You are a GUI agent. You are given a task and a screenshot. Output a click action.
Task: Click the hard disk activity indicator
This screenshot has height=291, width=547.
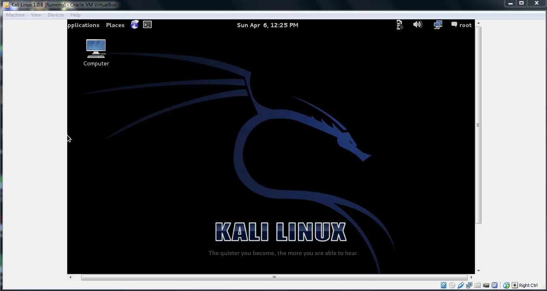[443, 285]
